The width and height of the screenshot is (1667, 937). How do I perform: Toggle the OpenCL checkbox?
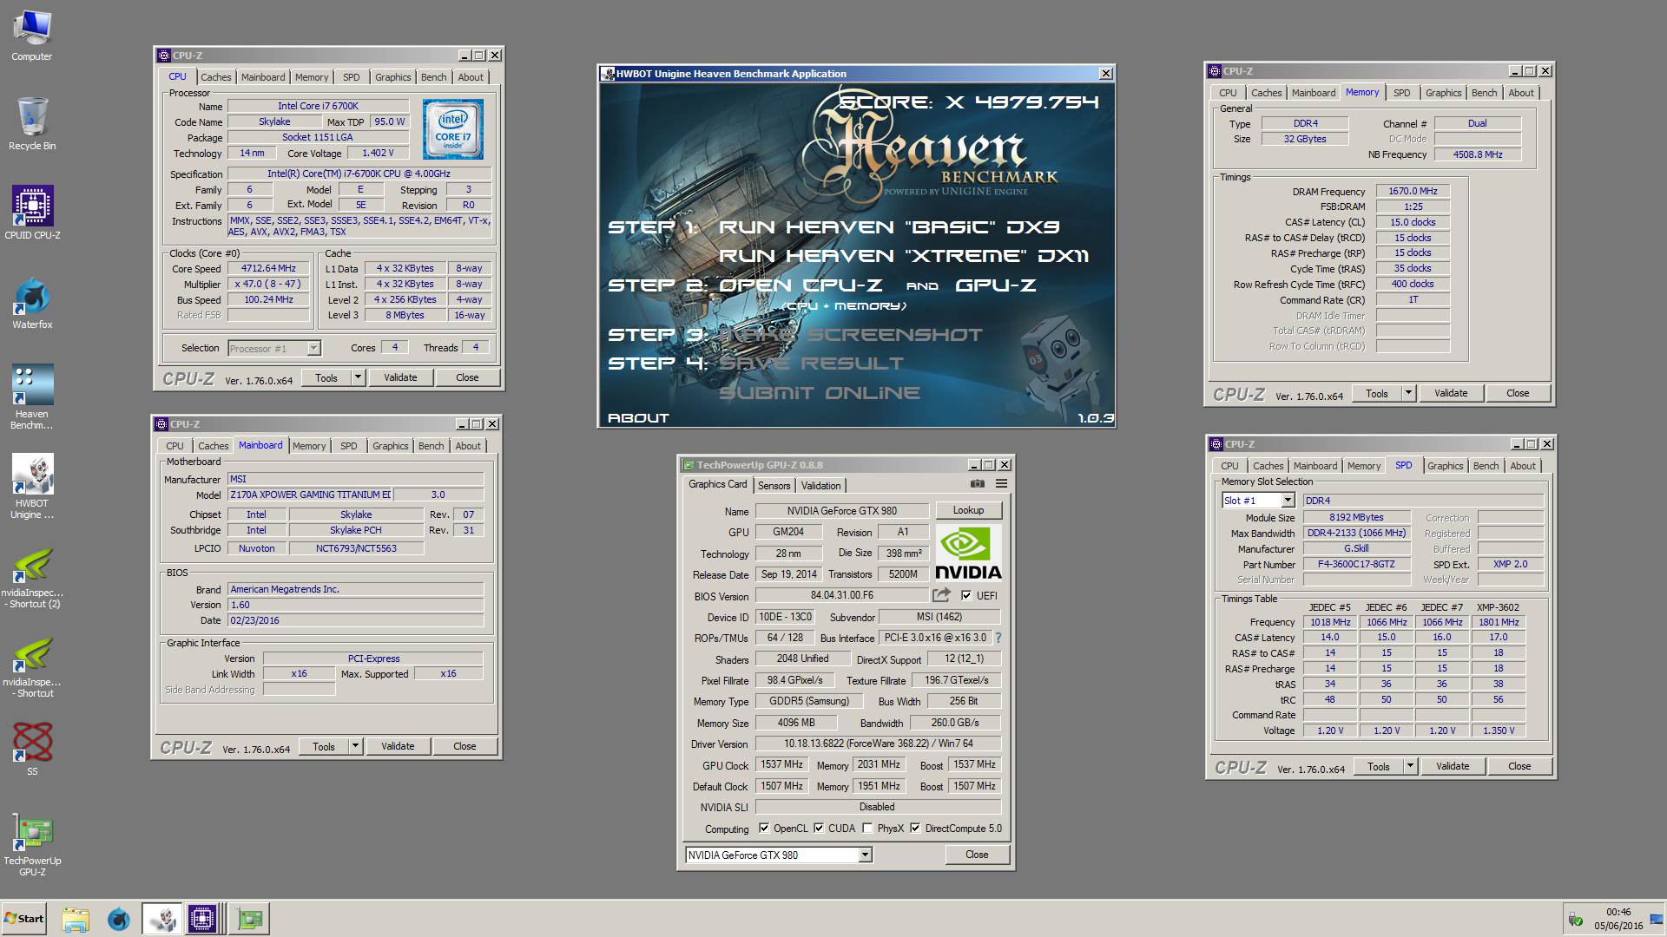764,828
